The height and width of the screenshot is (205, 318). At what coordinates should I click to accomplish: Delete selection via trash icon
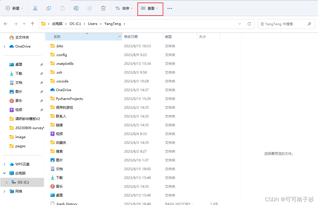(x=103, y=8)
